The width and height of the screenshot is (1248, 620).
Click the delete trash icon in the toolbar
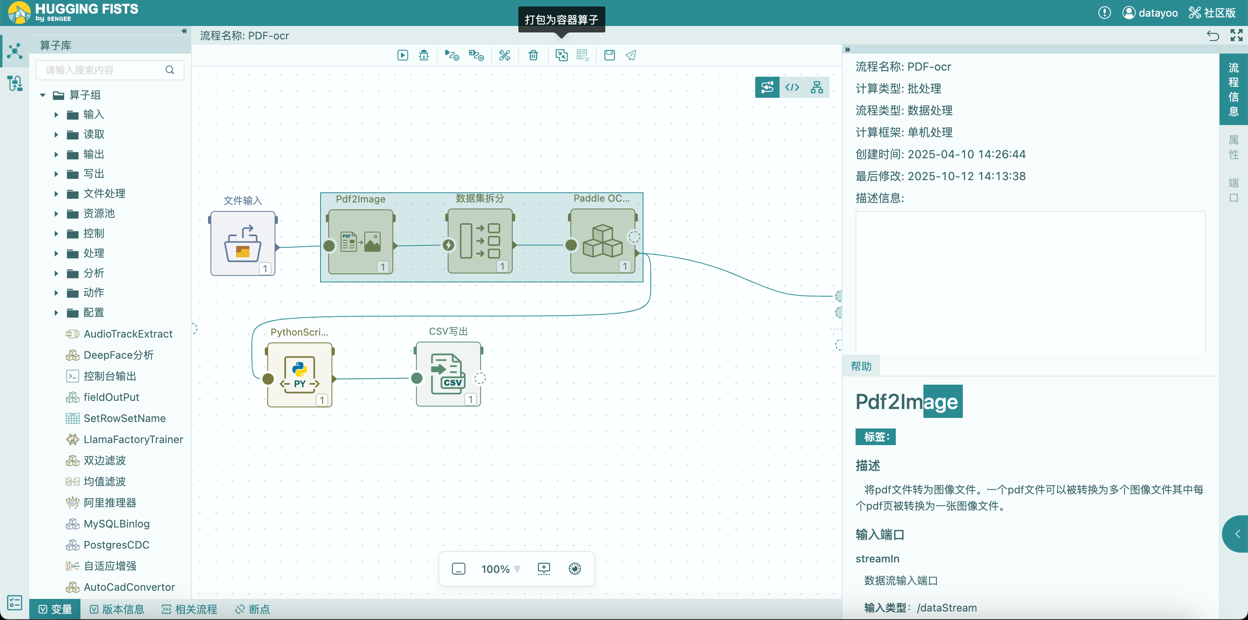coord(533,55)
